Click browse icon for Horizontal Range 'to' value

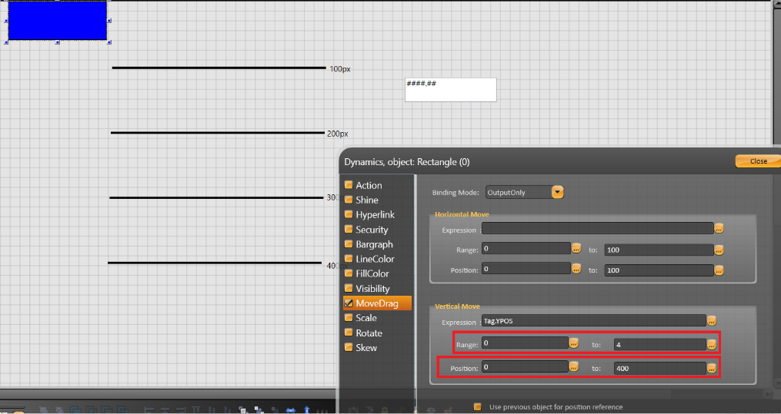coord(719,249)
